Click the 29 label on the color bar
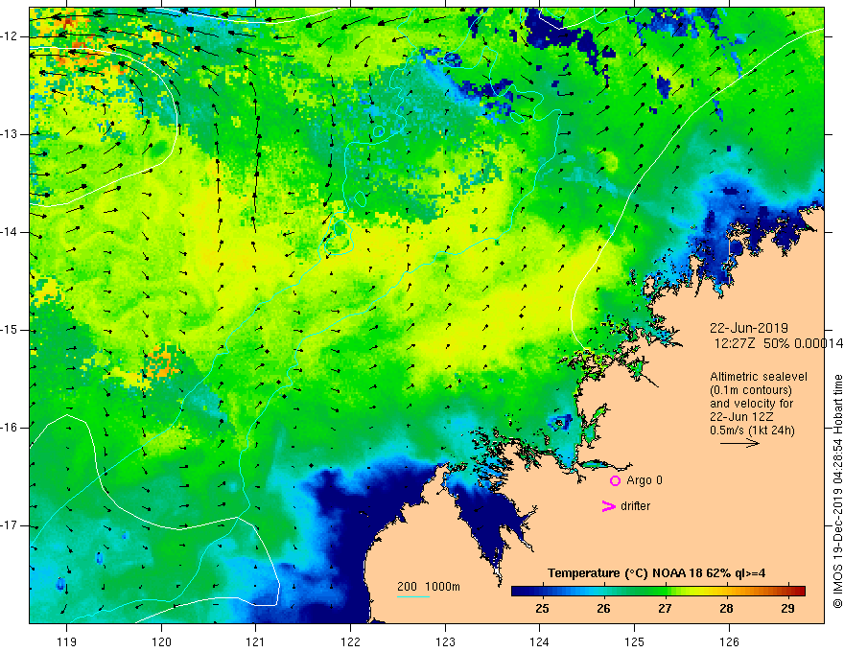 [787, 609]
